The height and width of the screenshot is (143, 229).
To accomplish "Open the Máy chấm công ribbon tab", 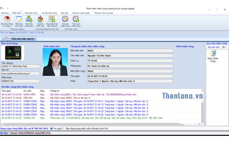I will pos(31,13).
